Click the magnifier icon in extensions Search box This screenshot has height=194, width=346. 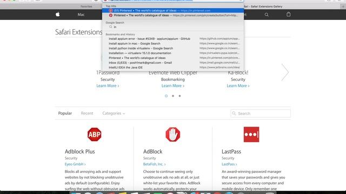[234, 114]
